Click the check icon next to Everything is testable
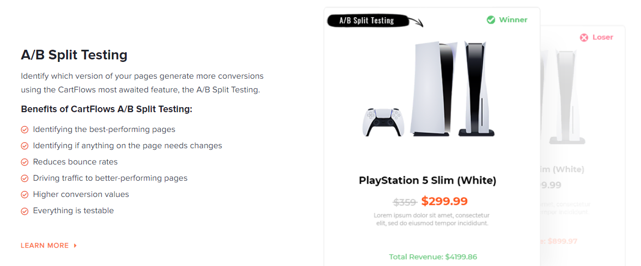This screenshot has height=266, width=641. pyautogui.click(x=24, y=211)
